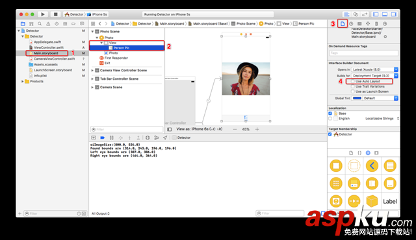The width and height of the screenshot is (416, 240).
Task: Switch to the Assistant editor
Action: pos(356,14)
